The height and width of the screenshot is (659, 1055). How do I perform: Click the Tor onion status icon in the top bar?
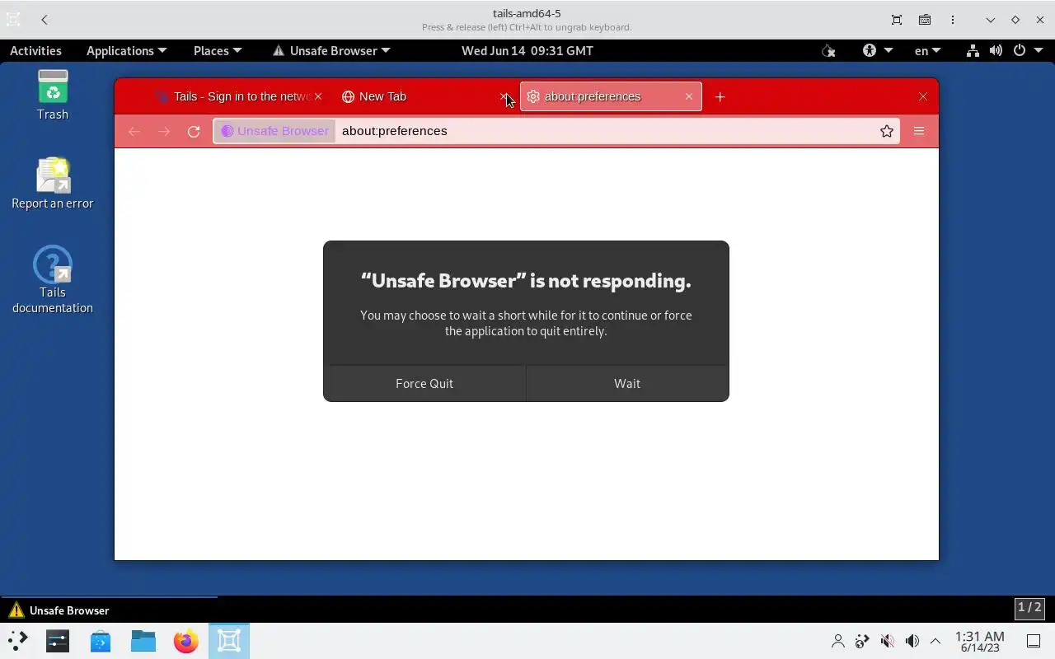(x=828, y=50)
